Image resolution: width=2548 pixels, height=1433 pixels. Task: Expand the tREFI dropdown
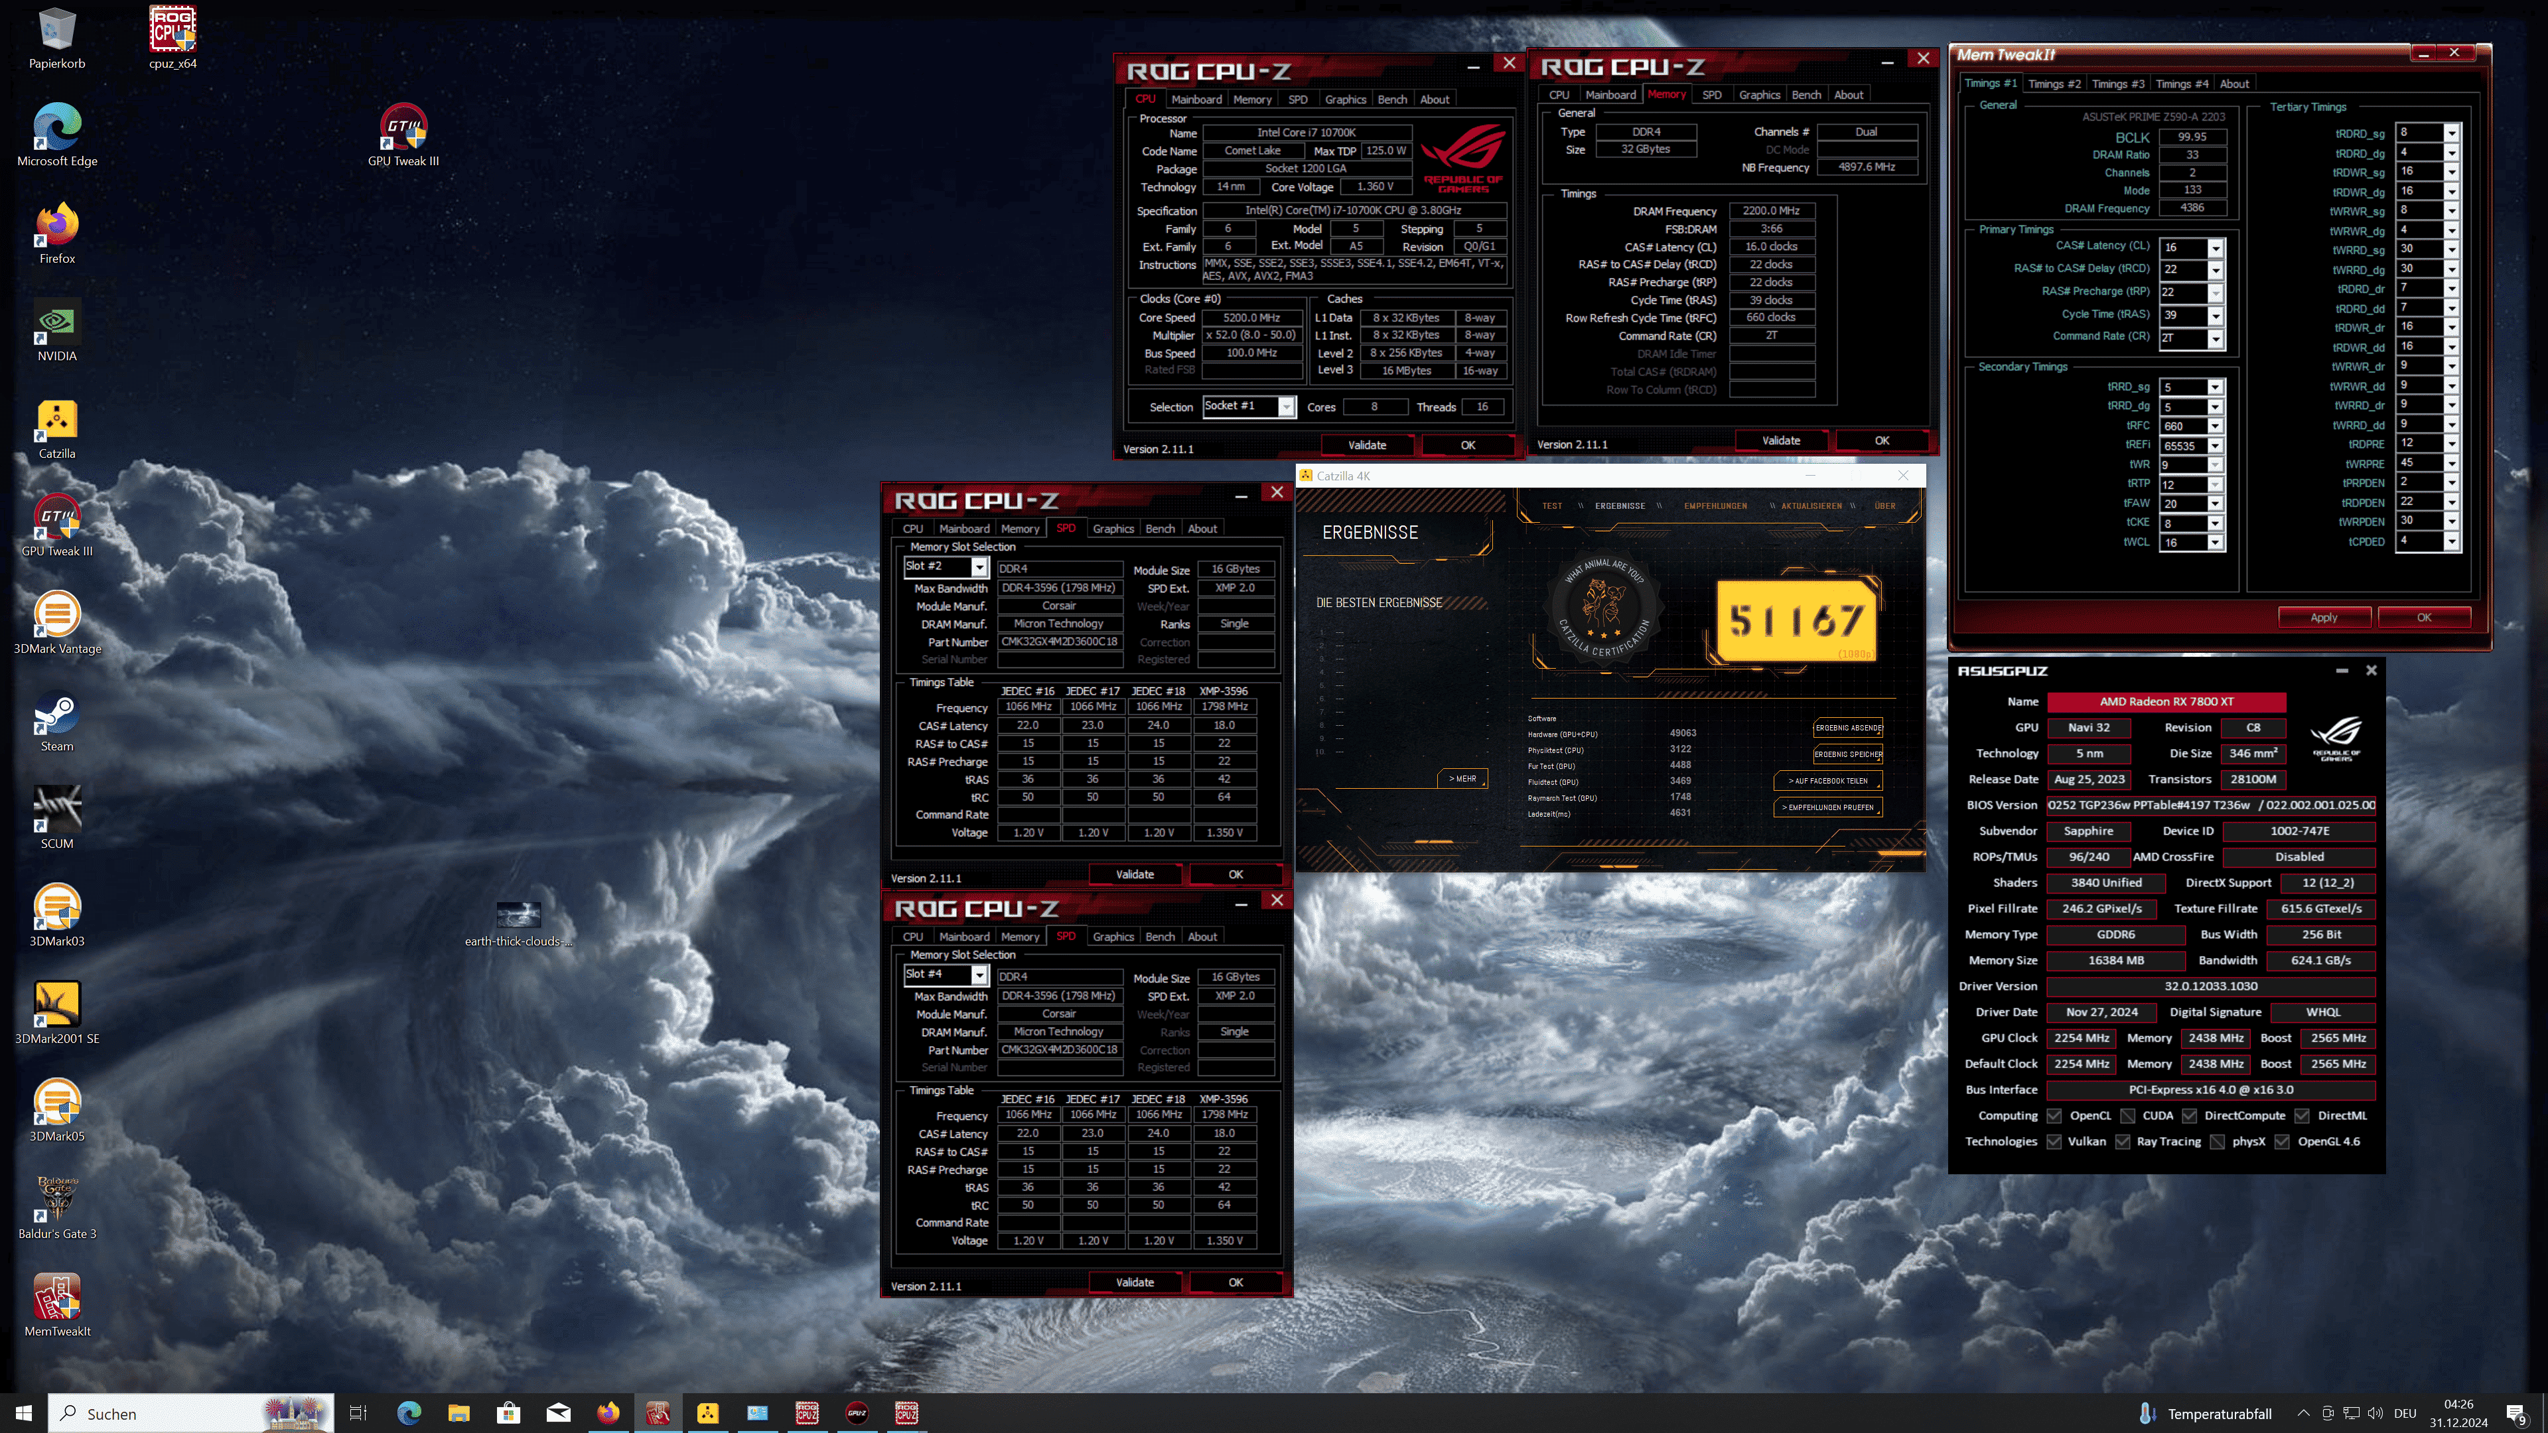tap(2216, 446)
